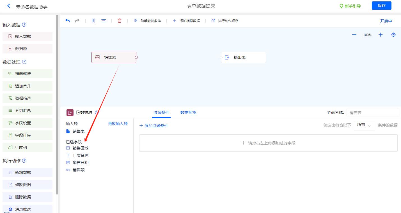Image resolution: width=401 pixels, height=213 pixels.
Task: Click the 保存 button
Action: click(x=381, y=6)
